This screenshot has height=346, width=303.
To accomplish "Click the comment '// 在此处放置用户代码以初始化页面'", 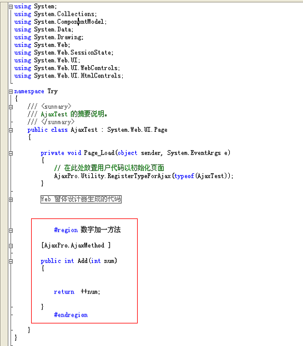I will click(x=109, y=168).
